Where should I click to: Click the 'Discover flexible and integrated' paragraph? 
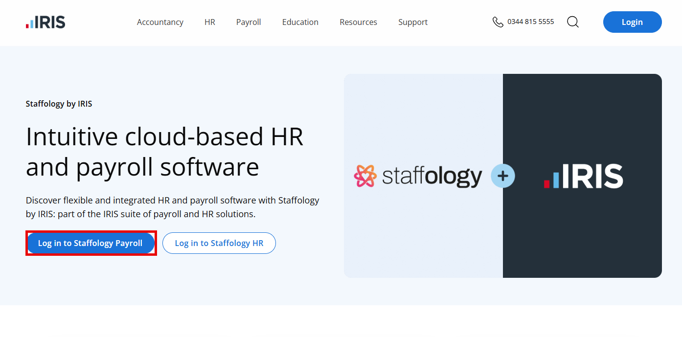173,207
